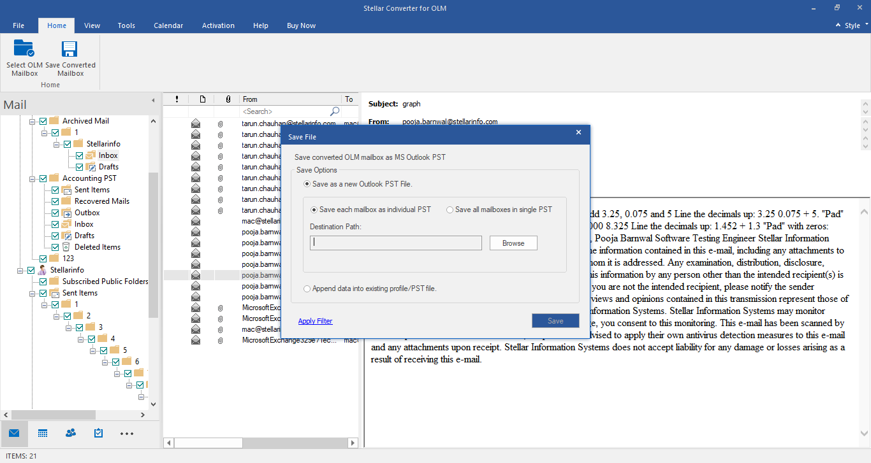Viewport: 871px width, 463px height.
Task: Collapse the Accounting PST tree node
Action: coord(33,178)
